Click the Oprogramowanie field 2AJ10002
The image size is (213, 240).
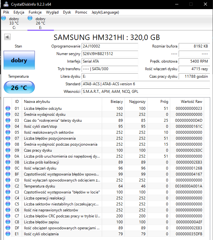pyautogui.click(x=110, y=46)
